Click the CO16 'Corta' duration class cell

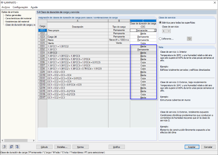(143, 94)
